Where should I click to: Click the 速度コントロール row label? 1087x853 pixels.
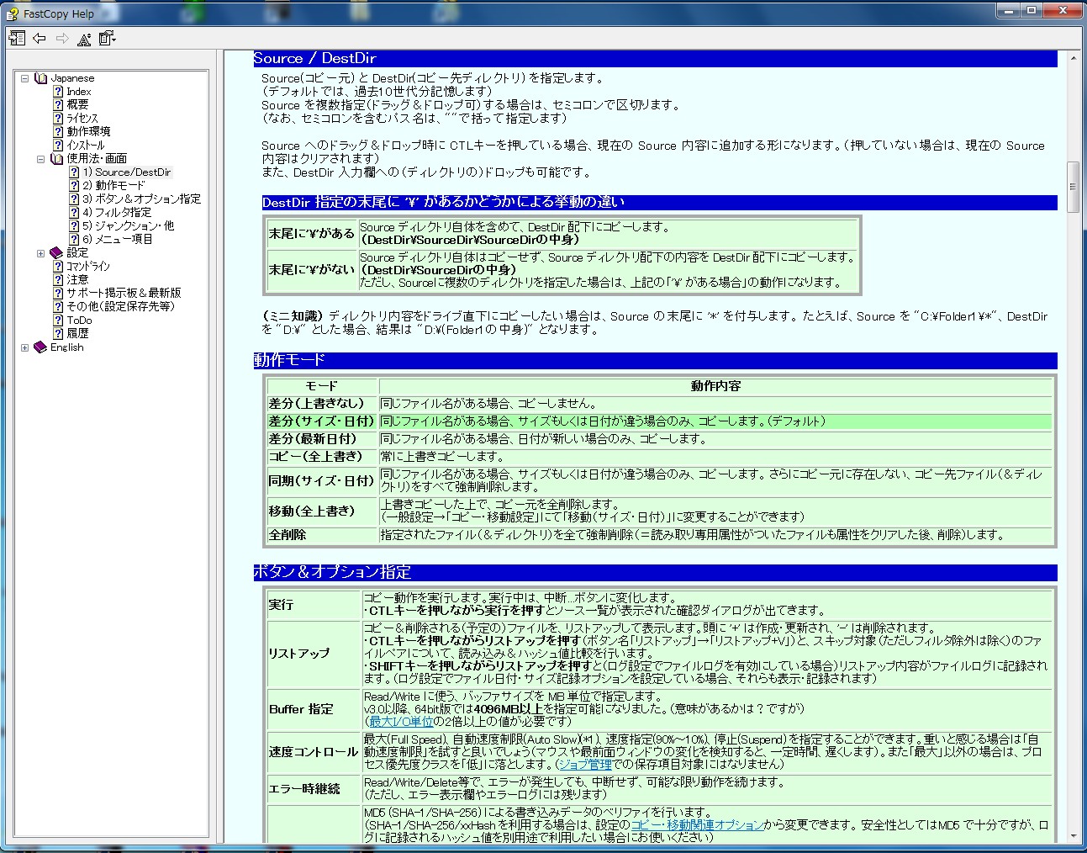click(314, 752)
